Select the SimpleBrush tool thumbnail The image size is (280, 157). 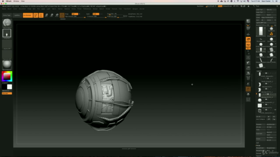[271, 34]
